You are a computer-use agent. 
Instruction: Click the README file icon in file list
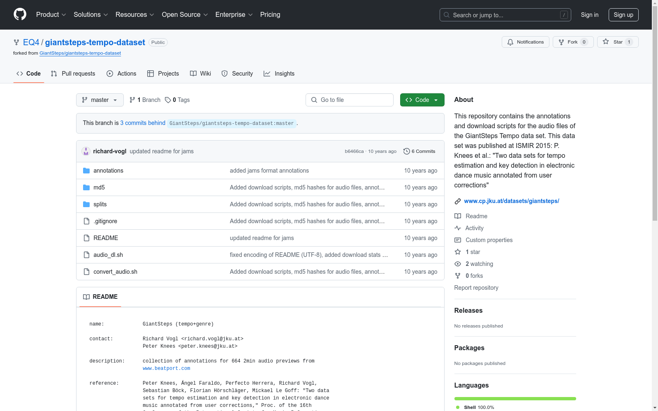click(86, 238)
